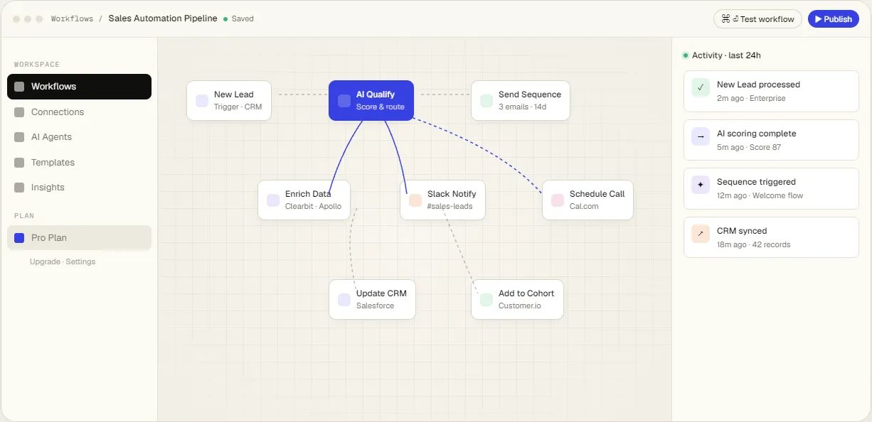Click the Templates sidebar icon
This screenshot has height=422, width=872.
click(19, 163)
